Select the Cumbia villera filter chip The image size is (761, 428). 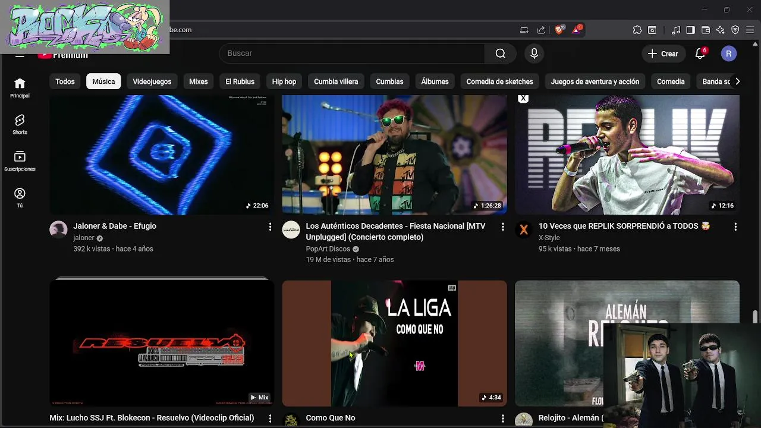(x=336, y=81)
